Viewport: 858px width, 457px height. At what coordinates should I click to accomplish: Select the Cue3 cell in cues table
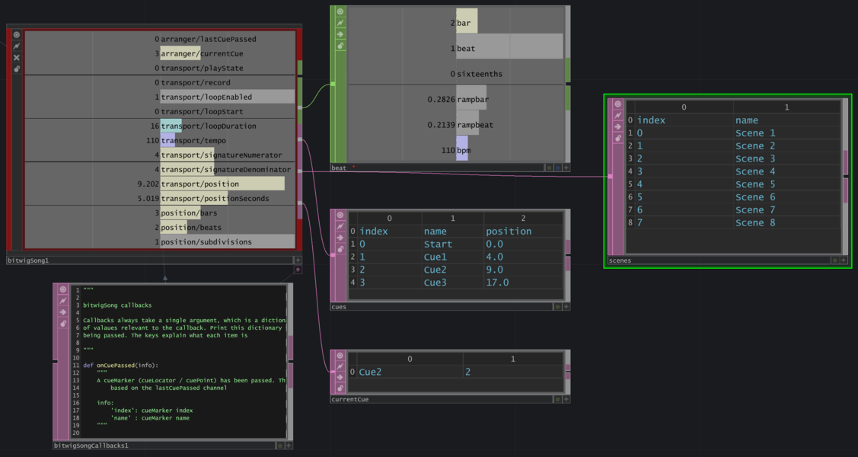[x=435, y=283]
